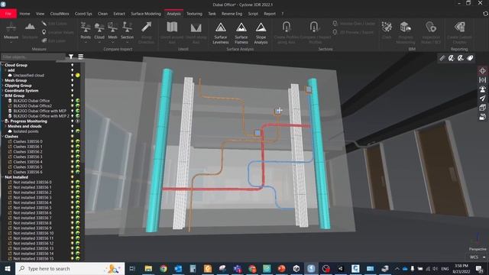Toggle visibility bulb for BLK2GO Dubai Office2
This screenshot has height=275, width=489.
(73, 105)
